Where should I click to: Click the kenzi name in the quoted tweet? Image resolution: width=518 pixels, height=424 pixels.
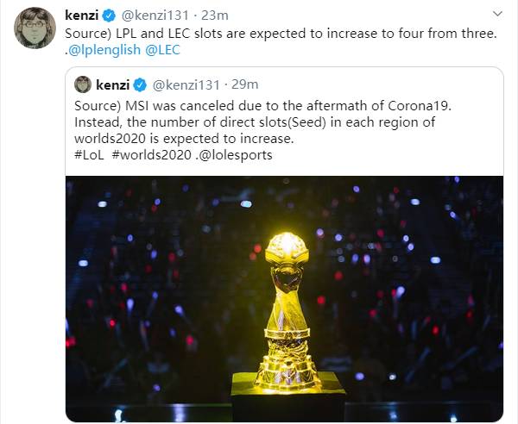pos(112,84)
